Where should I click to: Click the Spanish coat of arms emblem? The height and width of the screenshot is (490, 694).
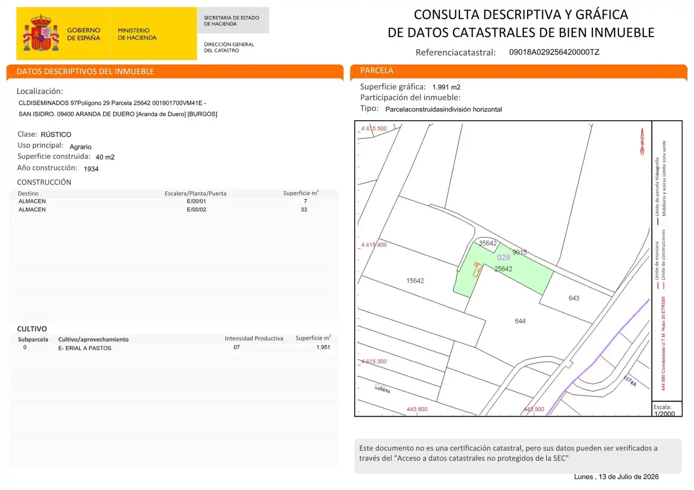click(41, 33)
